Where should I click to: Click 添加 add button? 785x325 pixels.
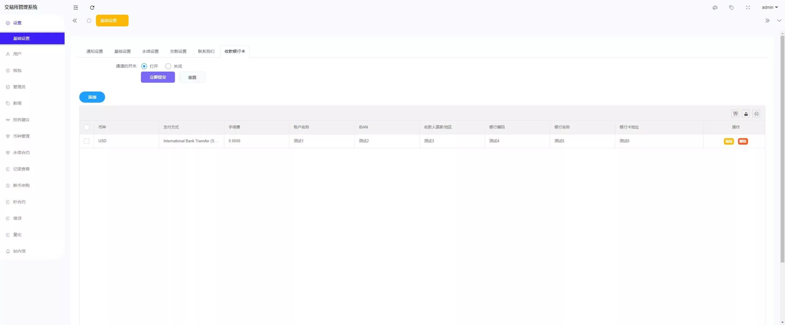92,97
